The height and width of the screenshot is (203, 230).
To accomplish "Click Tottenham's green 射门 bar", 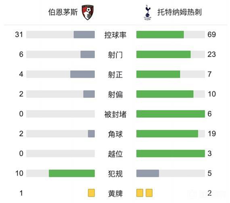I will (164, 55).
